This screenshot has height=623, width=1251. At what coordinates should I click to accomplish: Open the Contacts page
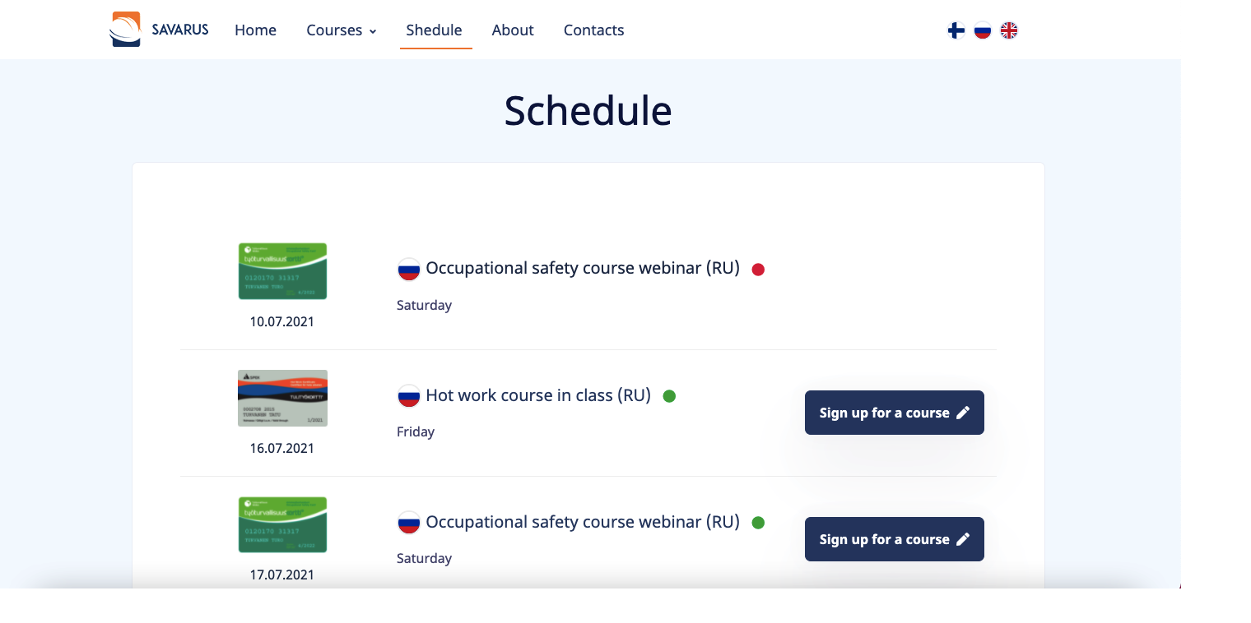coord(593,30)
